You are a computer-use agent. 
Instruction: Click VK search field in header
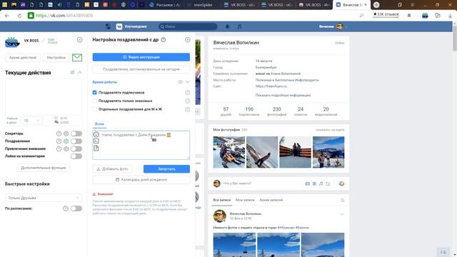(x=188, y=26)
